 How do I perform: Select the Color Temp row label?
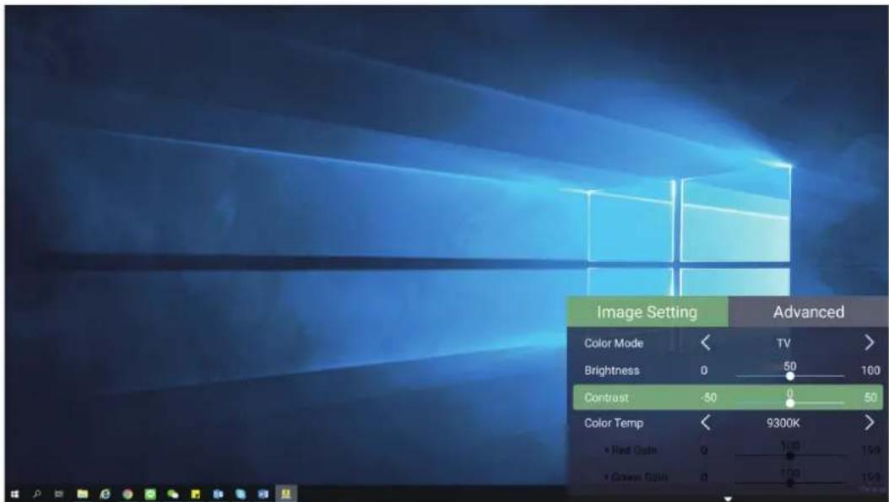click(614, 423)
